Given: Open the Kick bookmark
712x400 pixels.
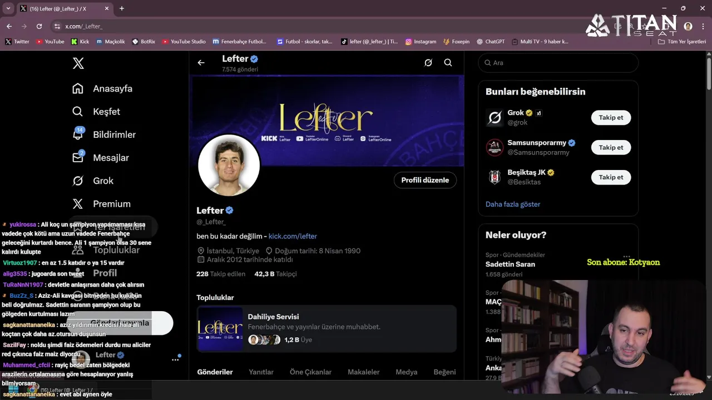Looking at the screenshot, I should coord(80,42).
